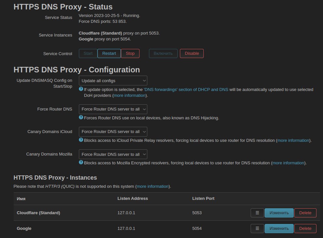Click the Listen Port column header
323x238 pixels.
[x=203, y=199]
